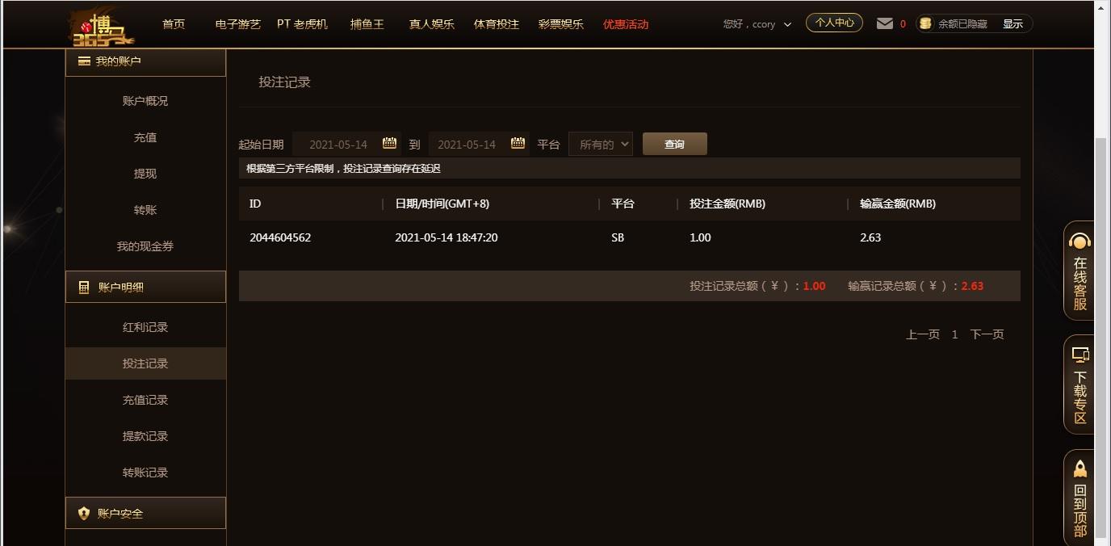
Task: Click the 查询 search button
Action: (675, 144)
